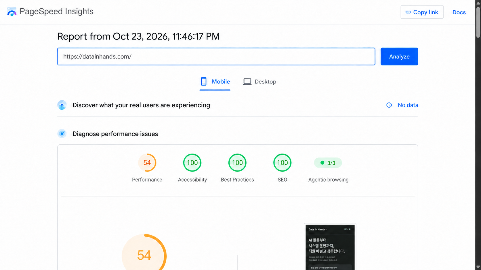Click the SEO label text
Screen dimensions: 481x270
[x=282, y=180]
